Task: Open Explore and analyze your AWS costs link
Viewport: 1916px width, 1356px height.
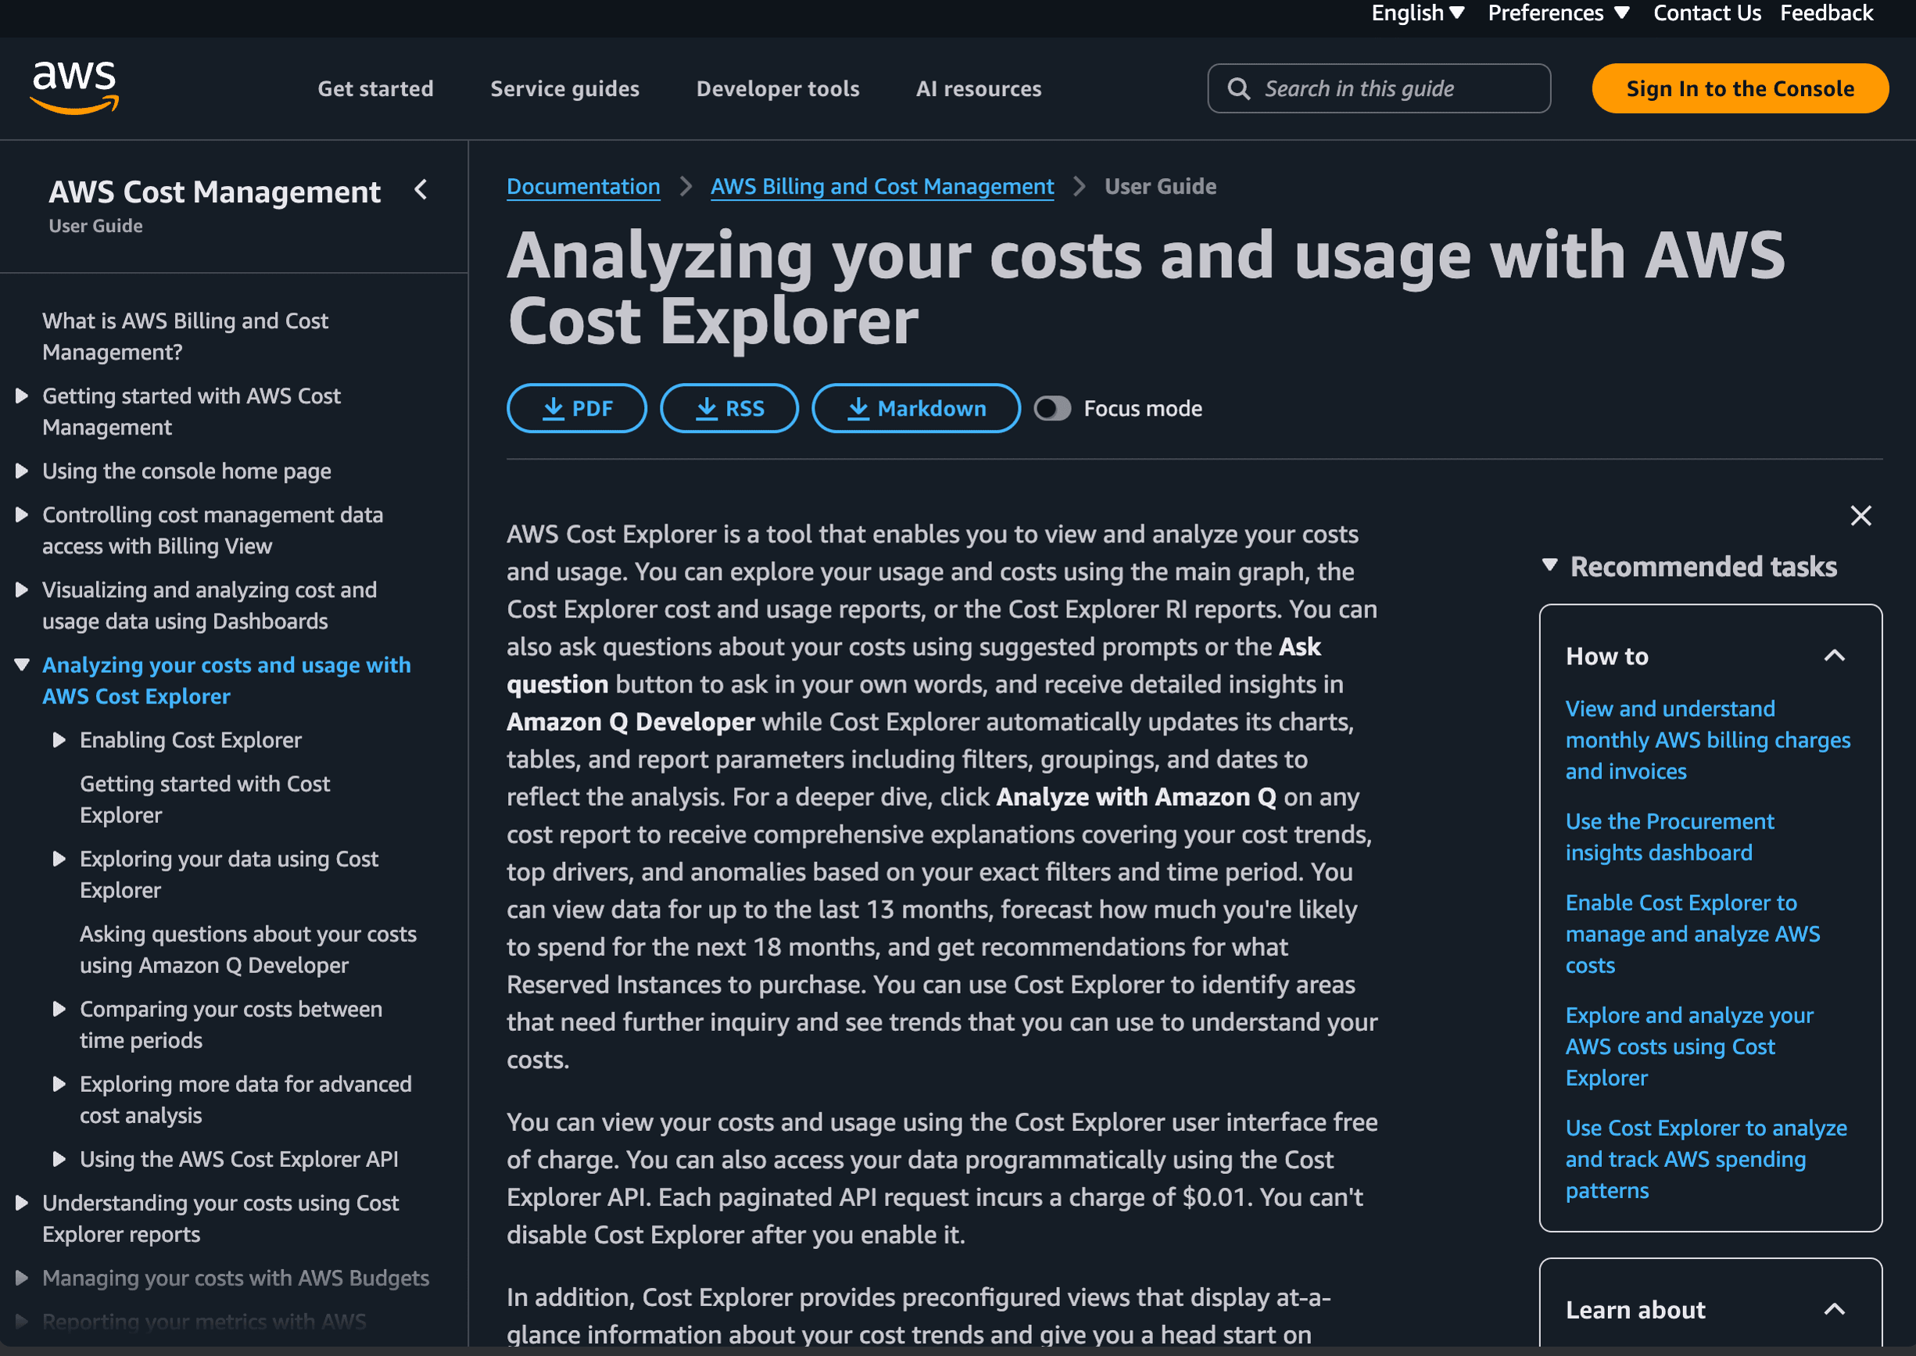Action: coord(1689,1047)
